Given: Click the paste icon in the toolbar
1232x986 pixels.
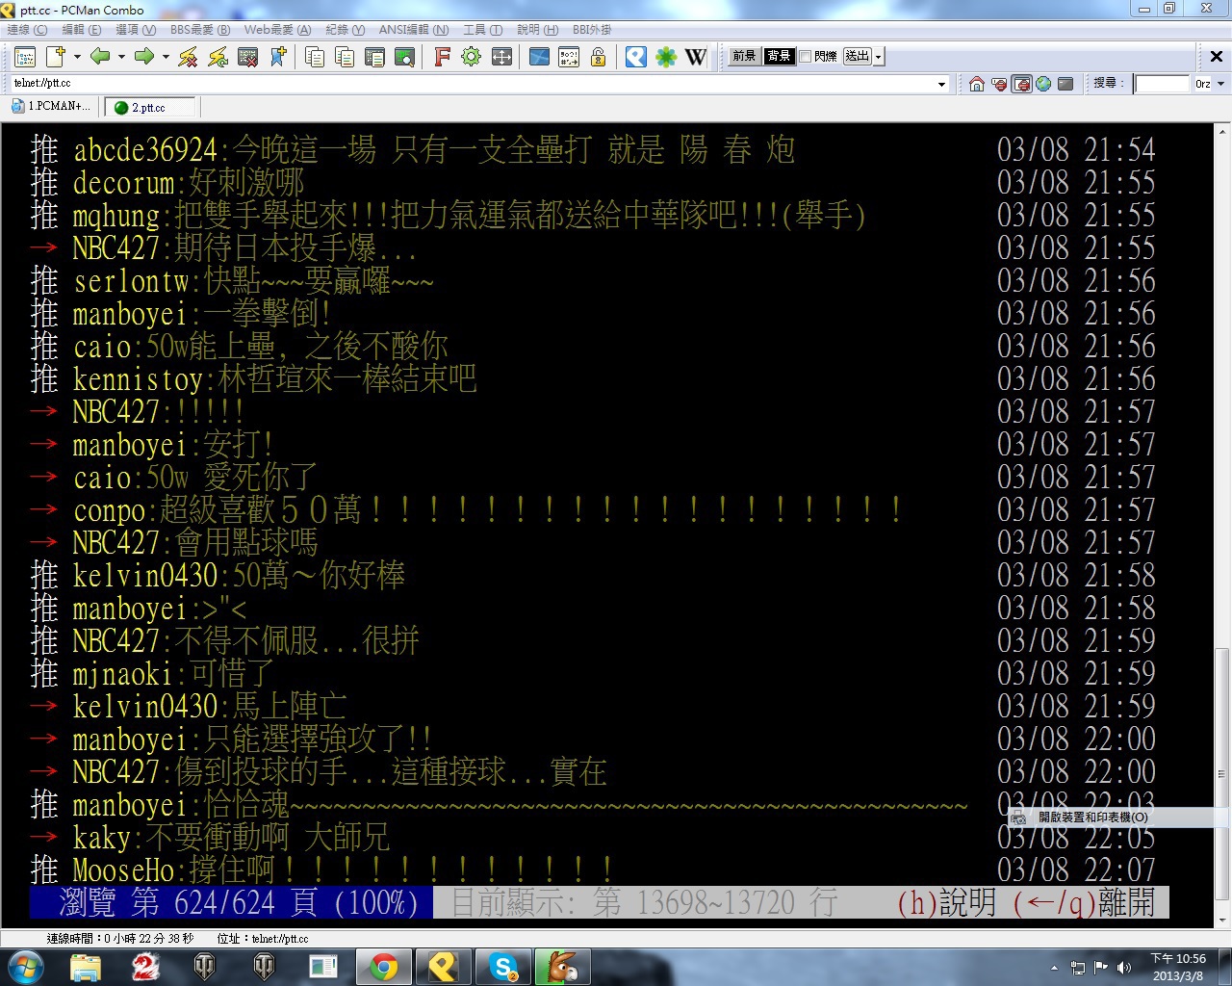Looking at the screenshot, I should (x=345, y=57).
